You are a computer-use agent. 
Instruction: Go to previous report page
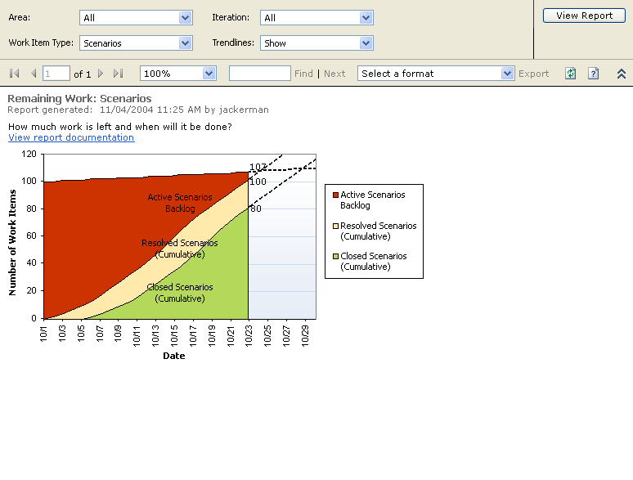34,74
